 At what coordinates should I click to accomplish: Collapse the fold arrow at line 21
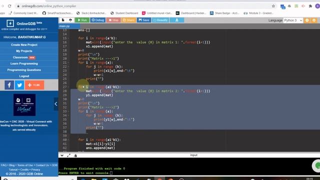tap(68, 62)
